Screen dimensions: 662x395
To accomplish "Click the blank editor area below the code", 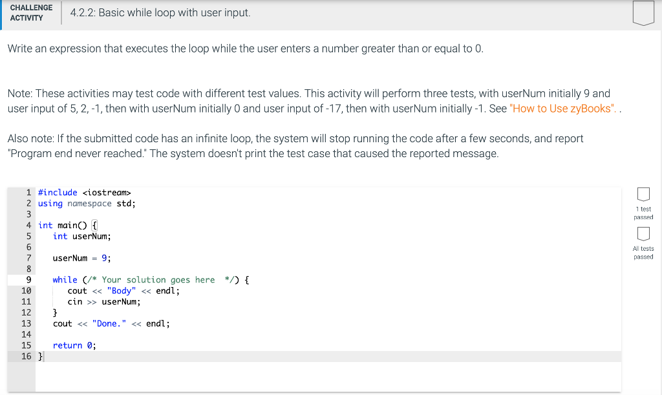I will click(259, 375).
